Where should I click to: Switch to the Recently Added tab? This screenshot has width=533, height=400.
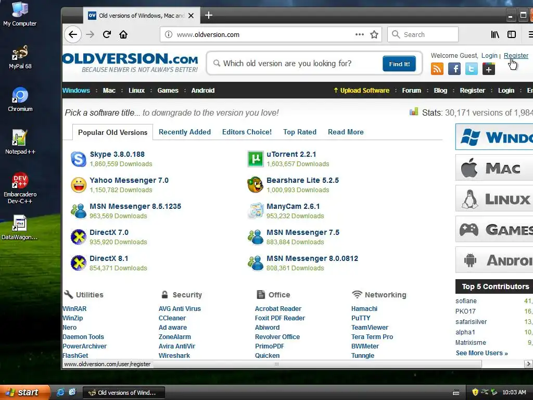[185, 132]
